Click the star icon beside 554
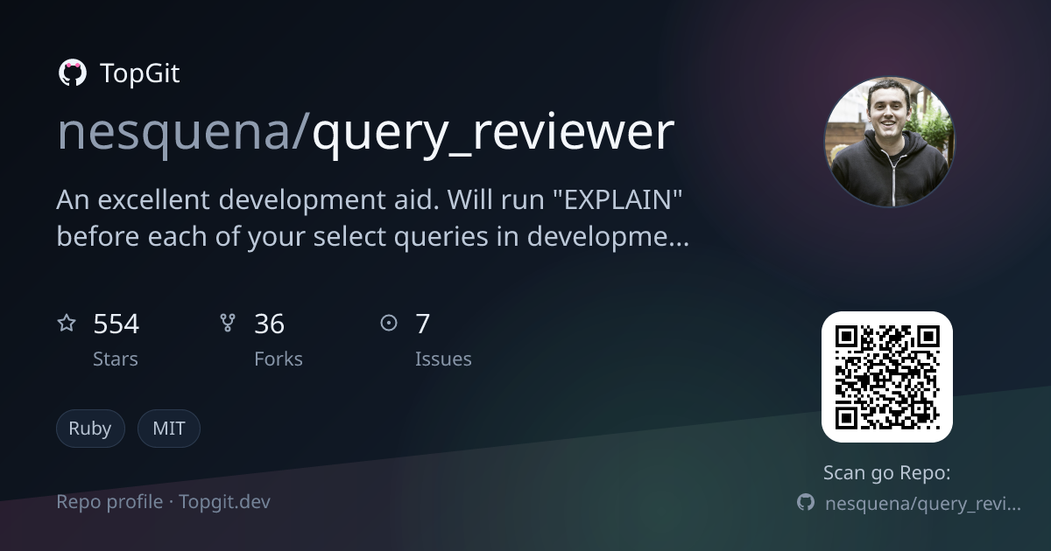 [67, 324]
